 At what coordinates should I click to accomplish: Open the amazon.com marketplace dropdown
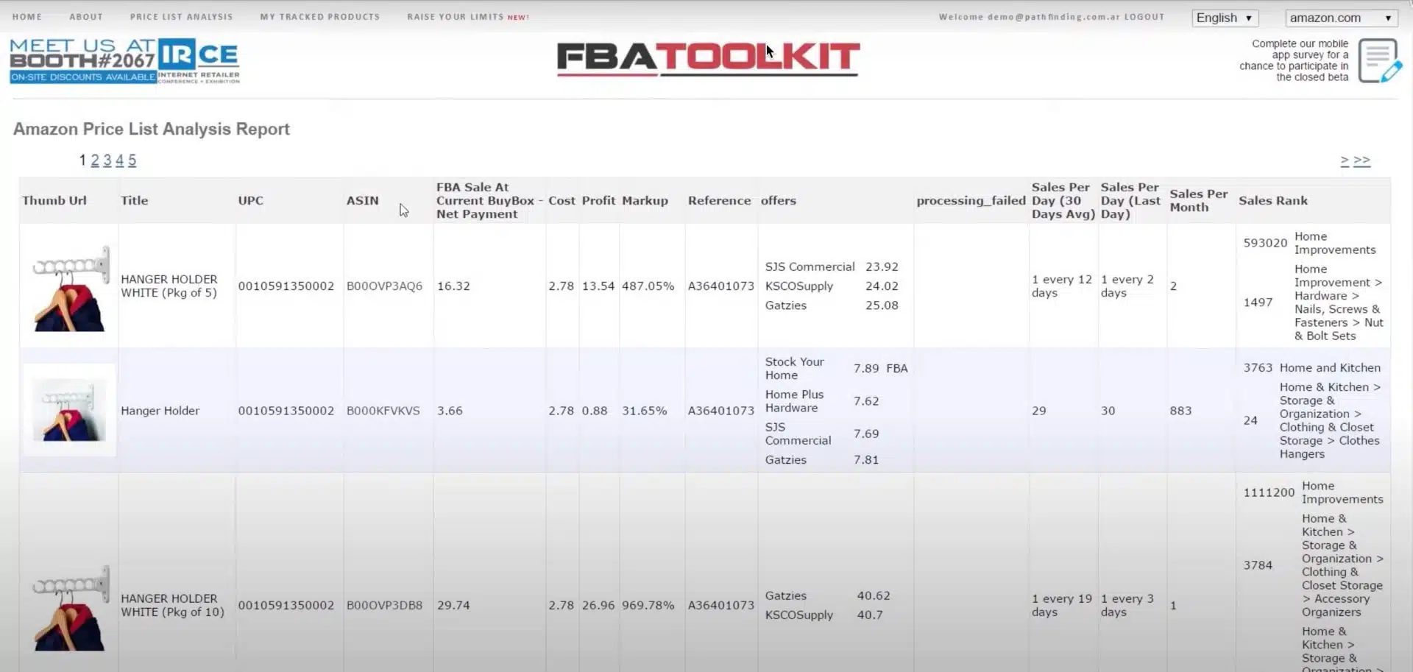(1341, 18)
